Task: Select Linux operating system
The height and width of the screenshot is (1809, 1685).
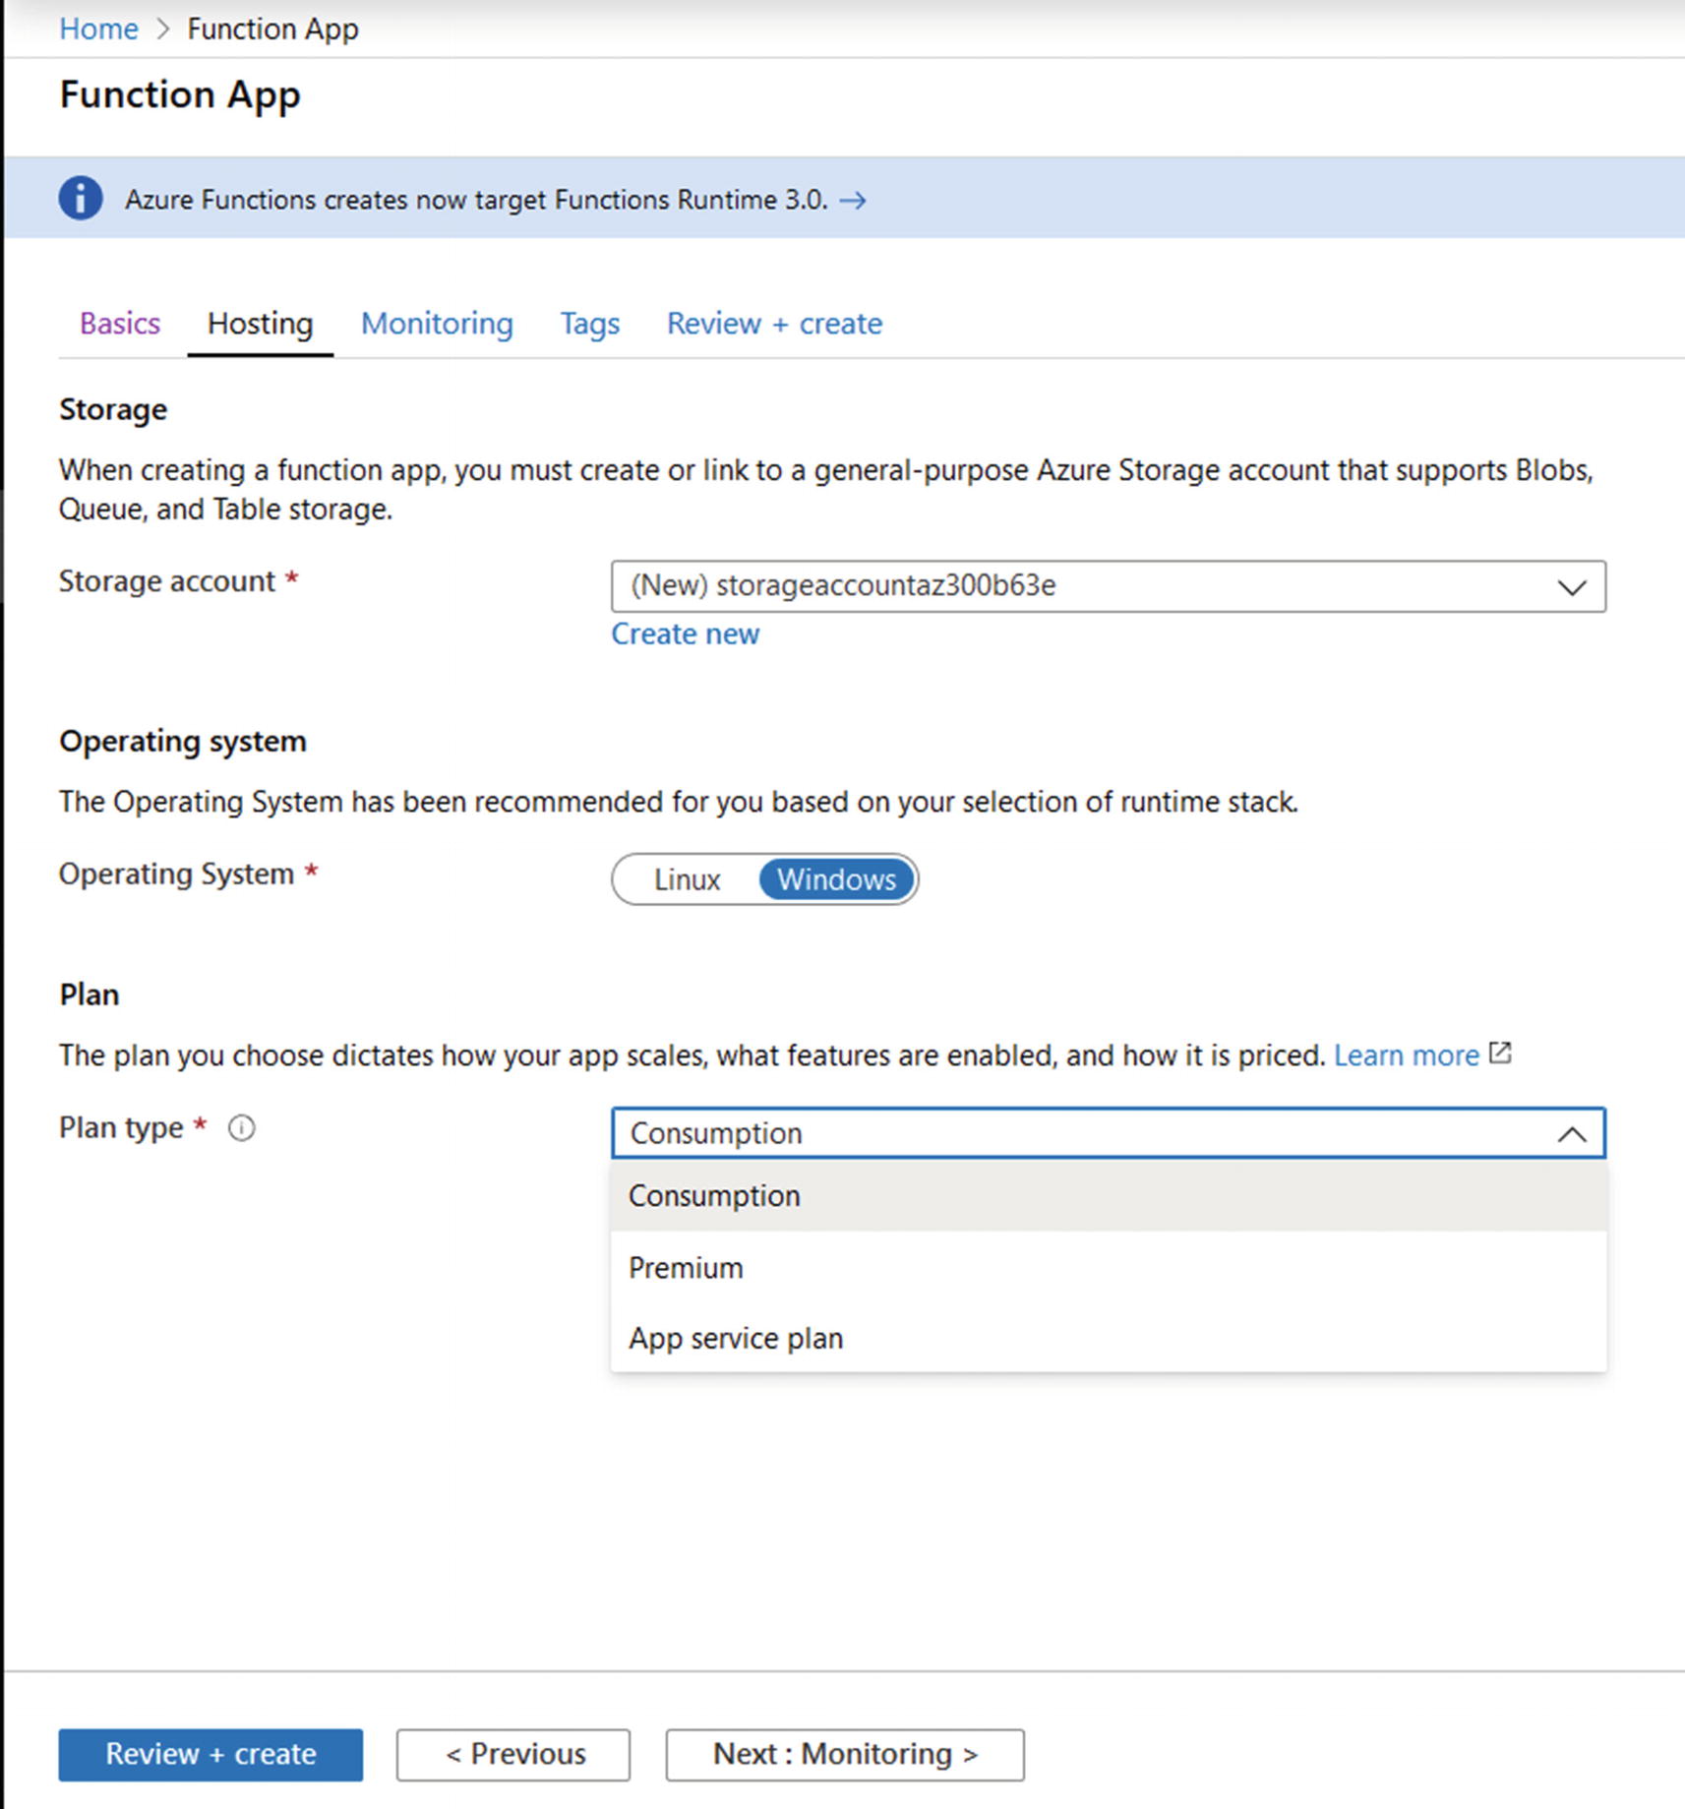Action: tap(687, 879)
